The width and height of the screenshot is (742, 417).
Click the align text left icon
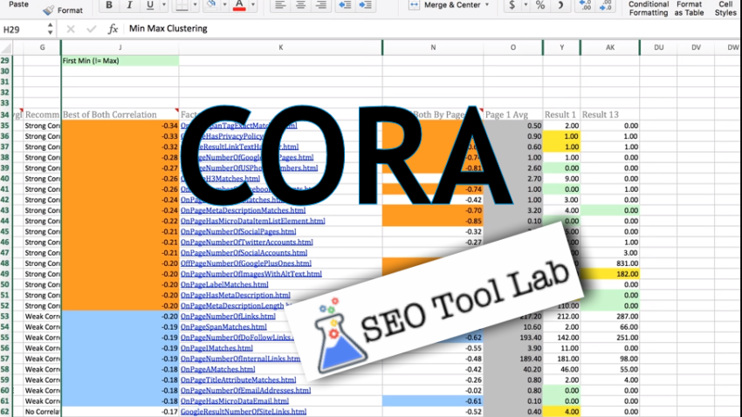tap(281, 5)
